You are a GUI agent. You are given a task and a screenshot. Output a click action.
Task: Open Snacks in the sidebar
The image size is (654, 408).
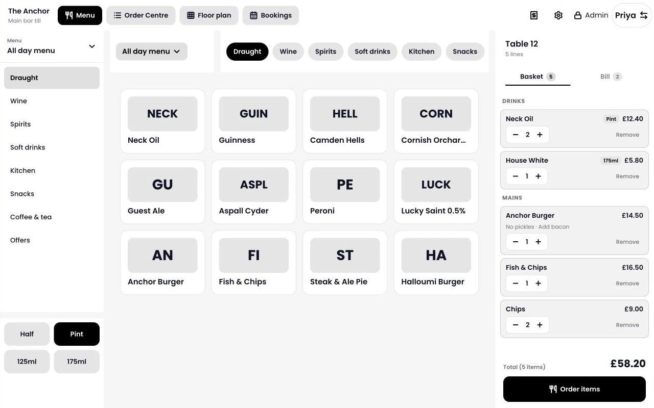pyautogui.click(x=52, y=194)
